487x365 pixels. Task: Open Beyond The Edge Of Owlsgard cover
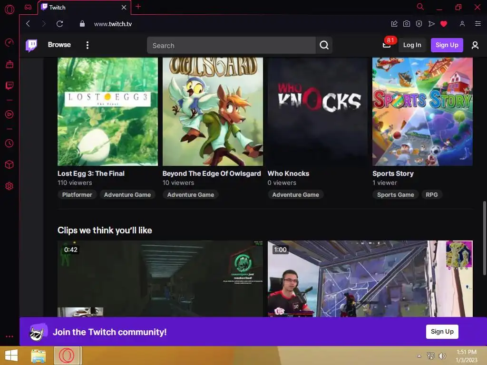pyautogui.click(x=213, y=111)
